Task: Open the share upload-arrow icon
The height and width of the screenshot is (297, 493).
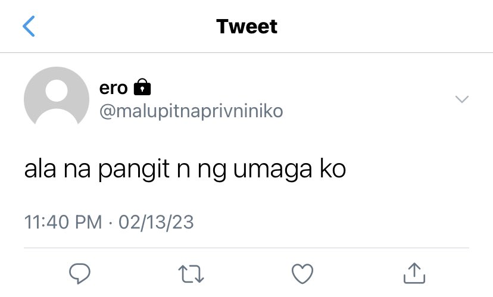Action: click(414, 273)
